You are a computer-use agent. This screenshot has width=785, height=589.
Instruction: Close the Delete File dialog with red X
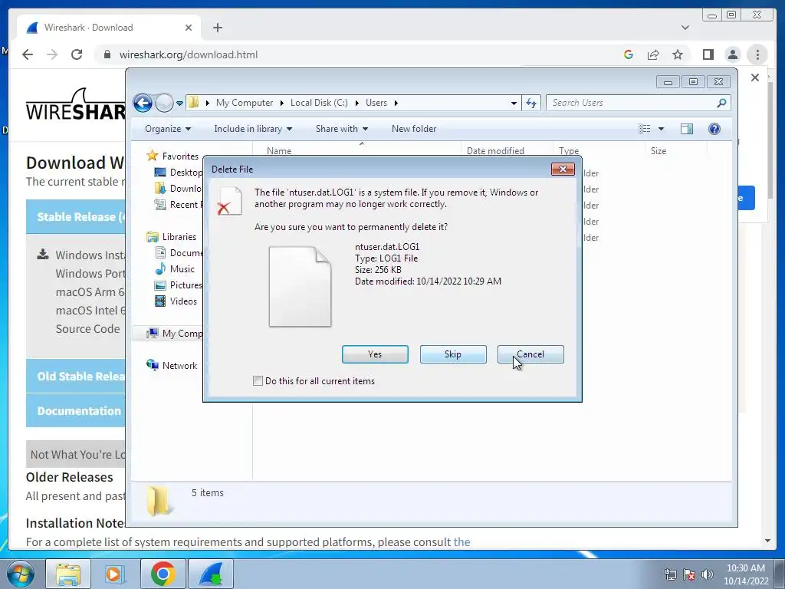pyautogui.click(x=563, y=169)
